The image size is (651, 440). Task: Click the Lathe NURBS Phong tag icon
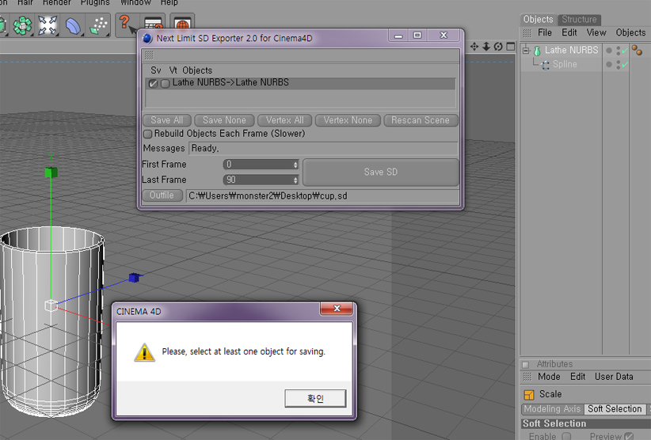pyautogui.click(x=637, y=50)
